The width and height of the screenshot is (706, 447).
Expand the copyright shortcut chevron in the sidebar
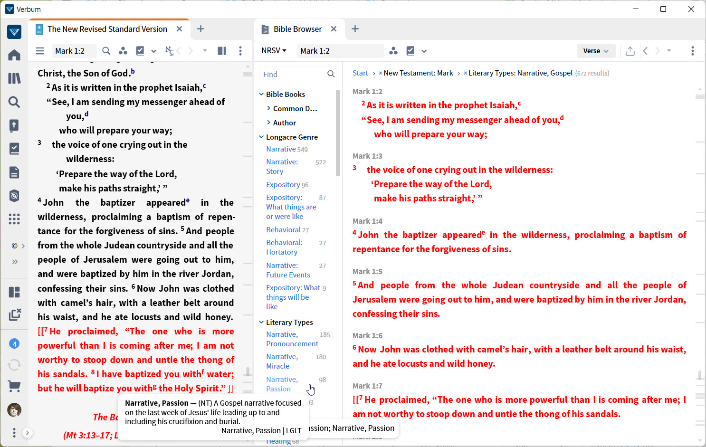point(23,246)
